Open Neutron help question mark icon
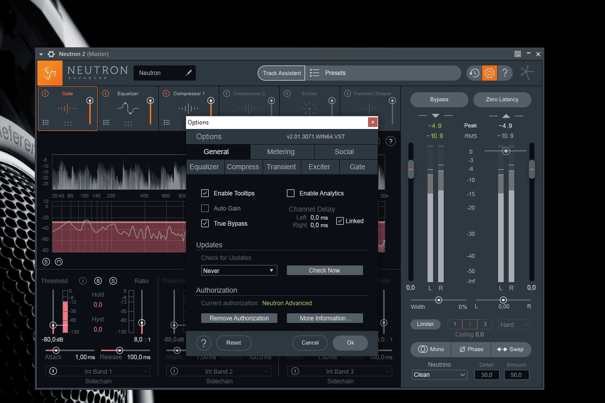Screen dimensions: 605x403 (x=505, y=73)
